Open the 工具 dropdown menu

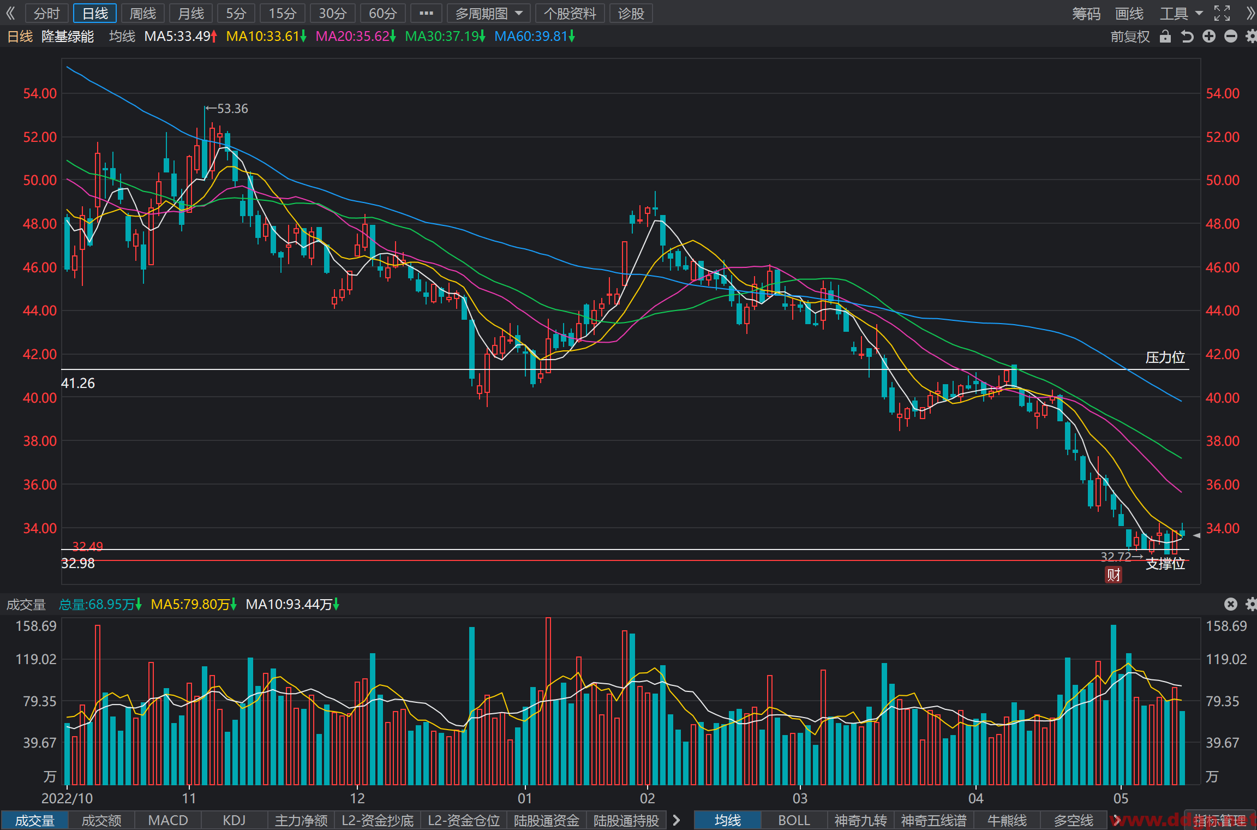[x=1181, y=13]
